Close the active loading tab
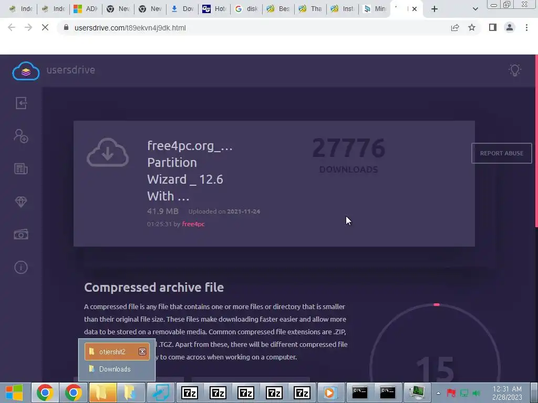Image resolution: width=538 pixels, height=403 pixels. click(415, 9)
